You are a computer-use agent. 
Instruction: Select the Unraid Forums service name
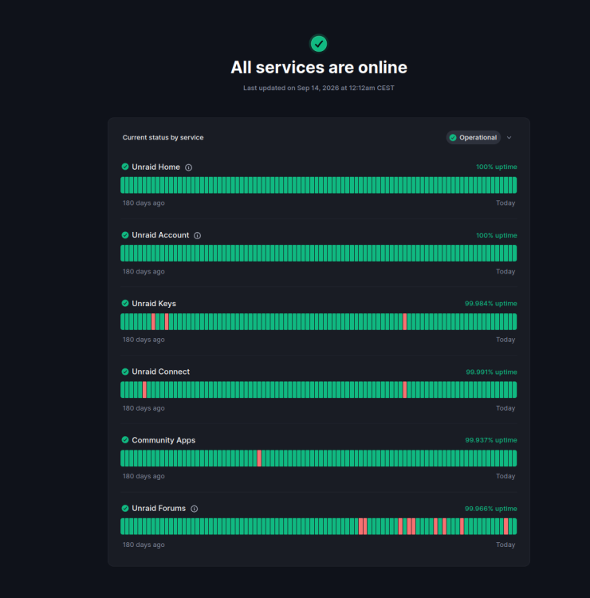point(159,509)
